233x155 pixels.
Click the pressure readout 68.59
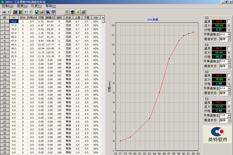tap(219, 26)
